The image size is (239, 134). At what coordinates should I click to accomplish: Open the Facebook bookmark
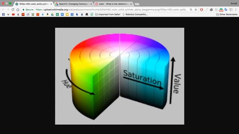(3, 15)
